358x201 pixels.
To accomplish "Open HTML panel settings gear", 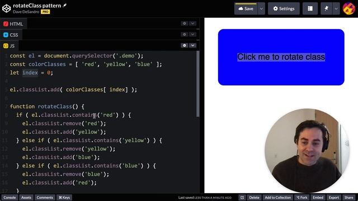I will click(x=185, y=23).
